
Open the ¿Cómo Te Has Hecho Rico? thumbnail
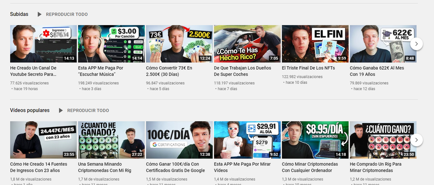click(247, 44)
